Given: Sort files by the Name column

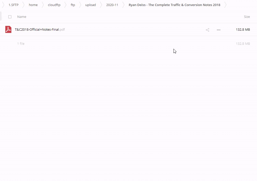Looking at the screenshot, I should point(22,17).
